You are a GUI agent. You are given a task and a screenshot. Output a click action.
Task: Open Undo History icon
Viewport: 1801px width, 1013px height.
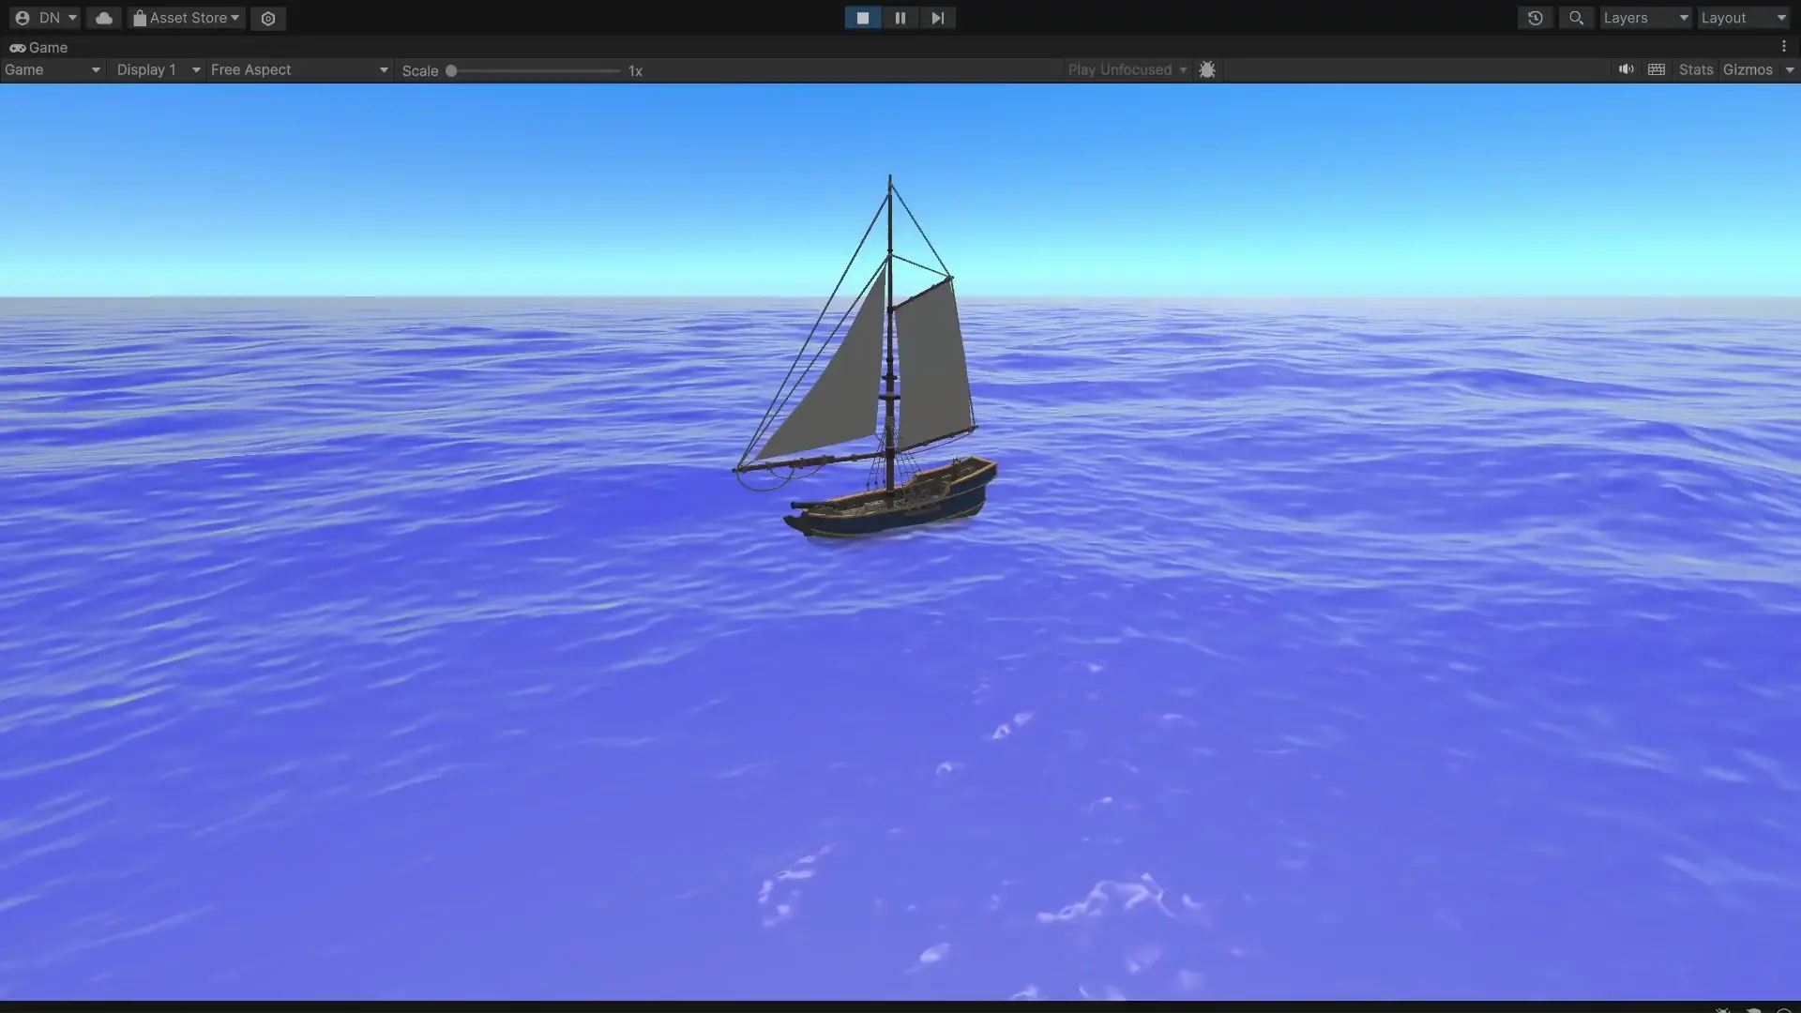1536,18
